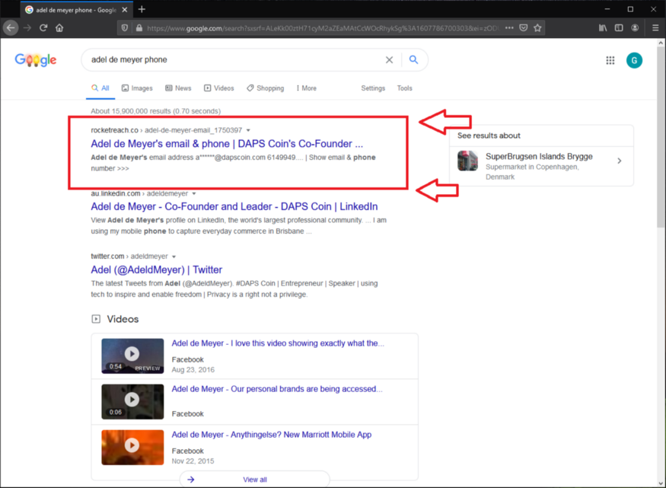The height and width of the screenshot is (488, 666).
Task: Click the Firefox reload page button
Action: click(43, 28)
